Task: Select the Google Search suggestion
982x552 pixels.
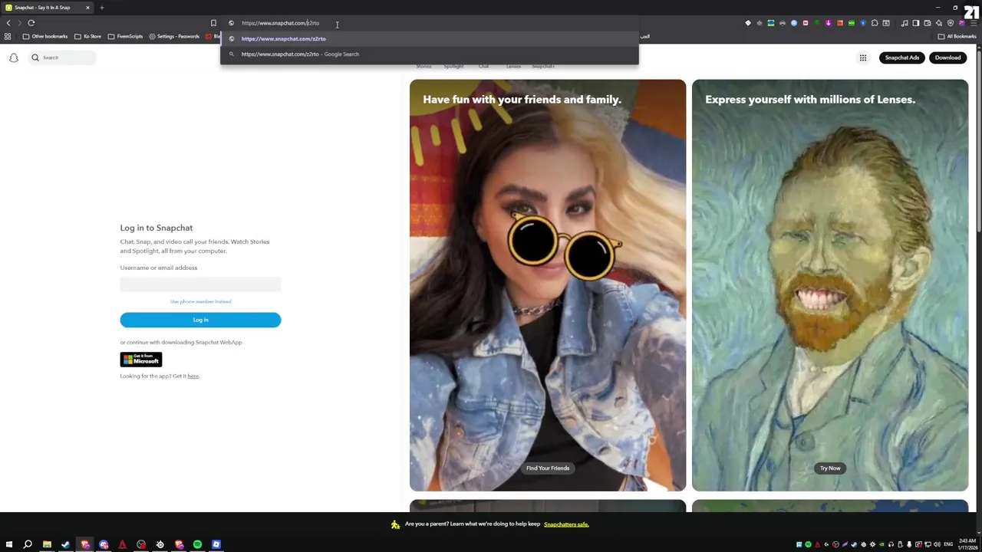Action: 430,54
